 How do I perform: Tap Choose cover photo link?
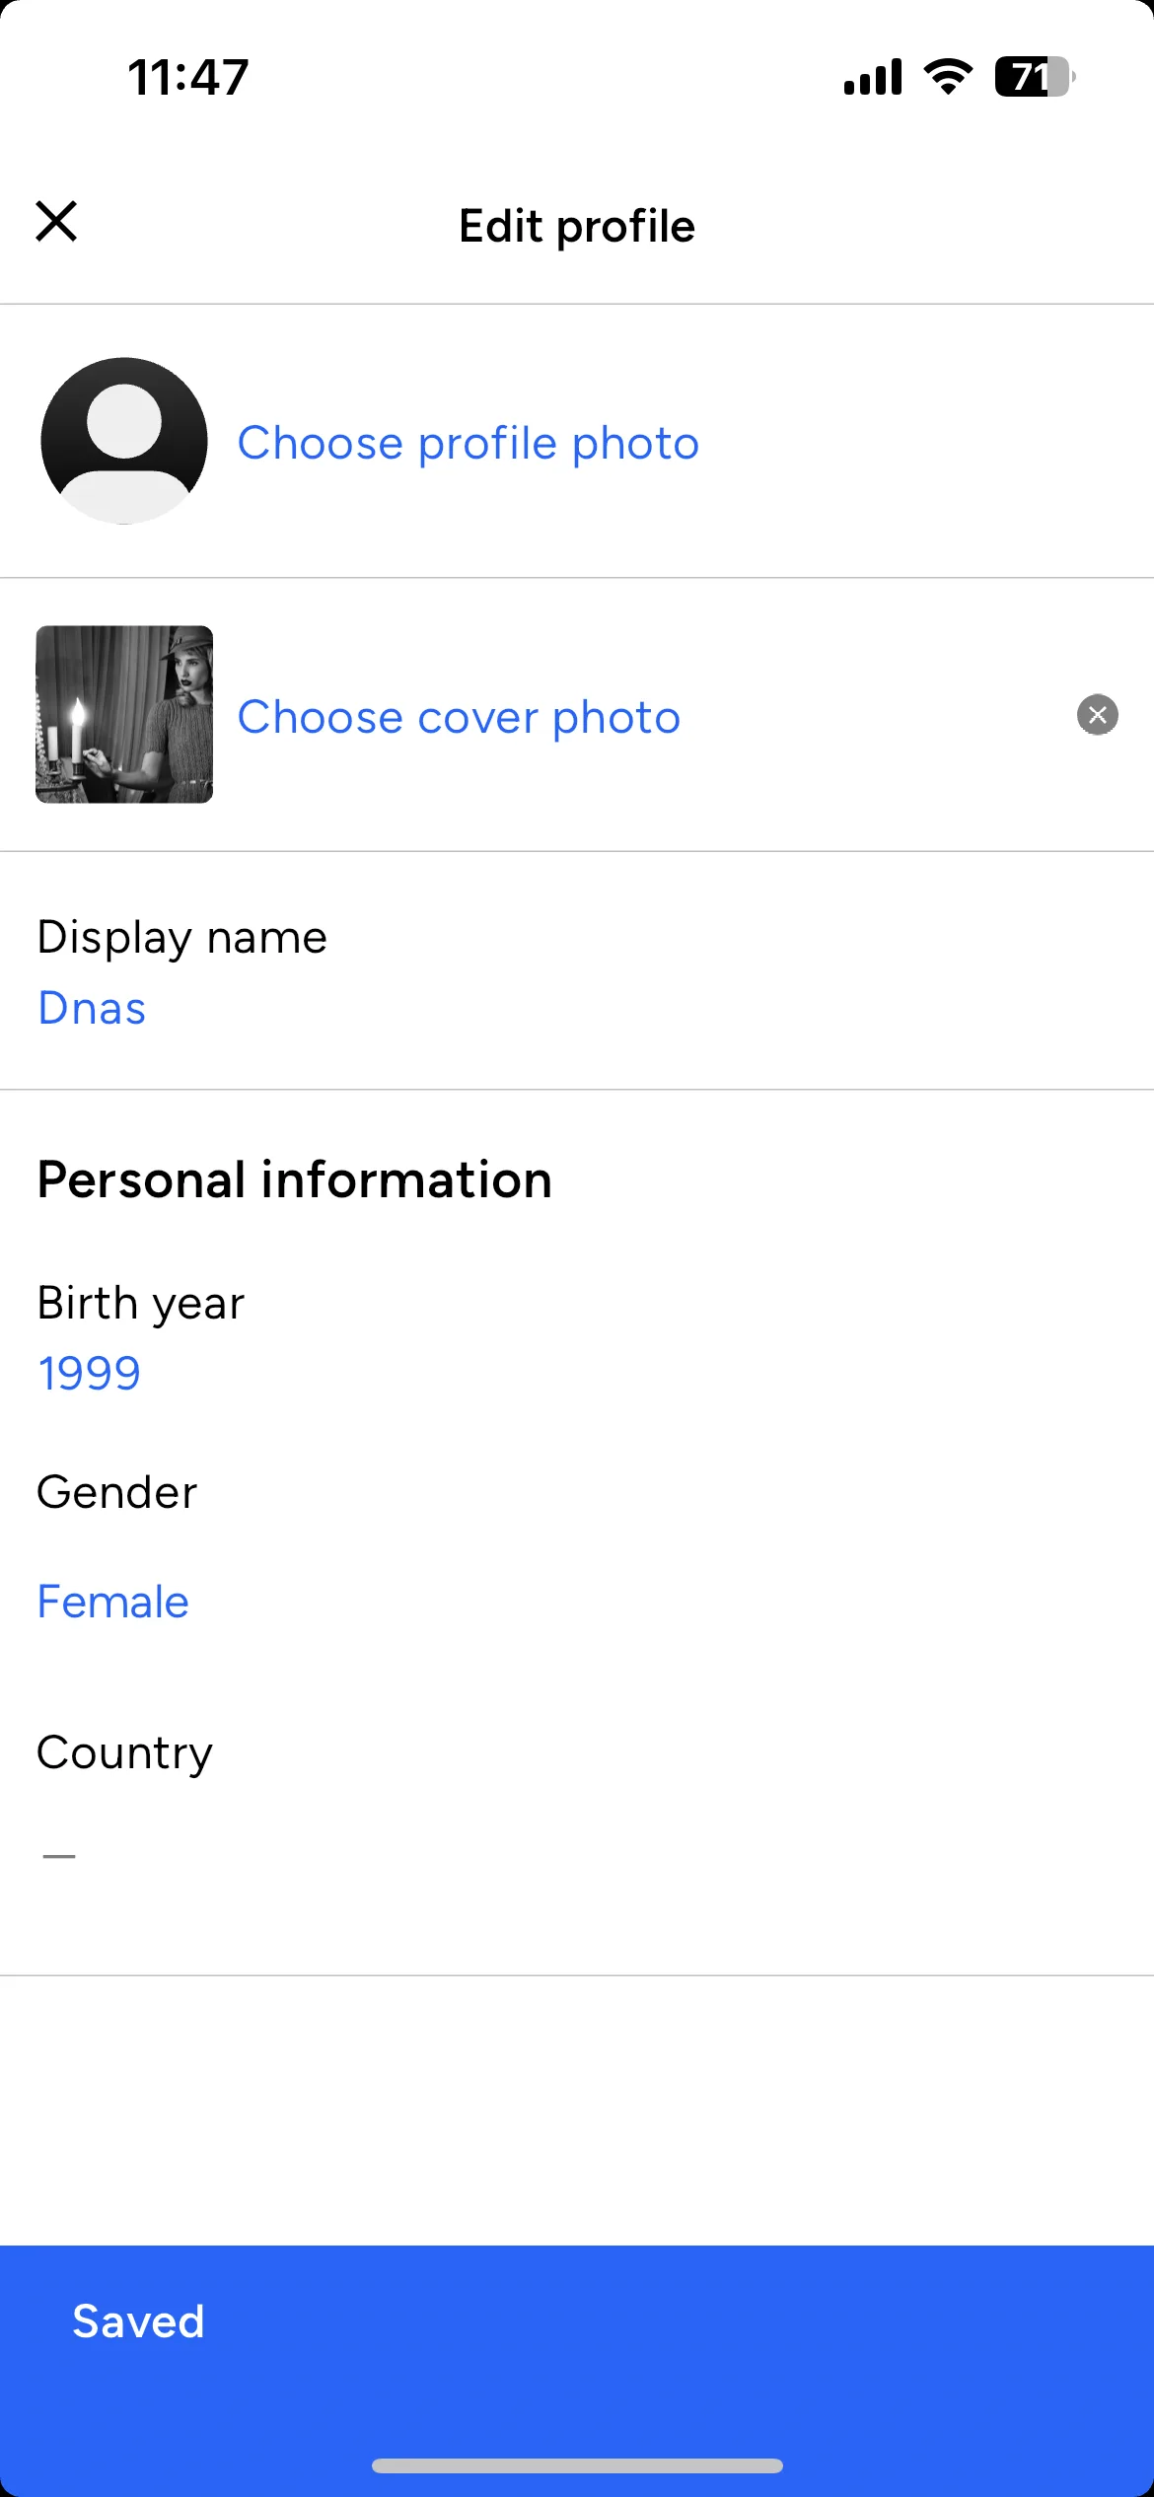459,717
